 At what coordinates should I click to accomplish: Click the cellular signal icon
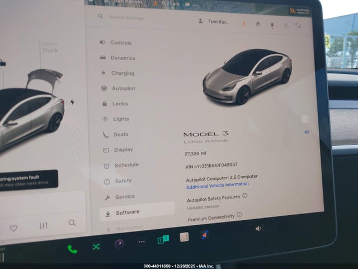tap(298, 26)
